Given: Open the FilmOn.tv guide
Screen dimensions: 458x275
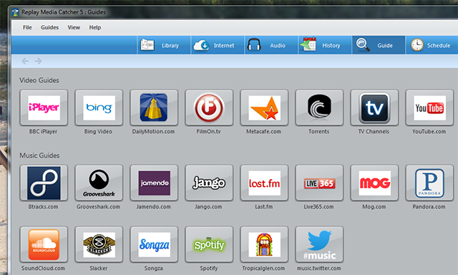Looking at the screenshot, I should [209, 108].
